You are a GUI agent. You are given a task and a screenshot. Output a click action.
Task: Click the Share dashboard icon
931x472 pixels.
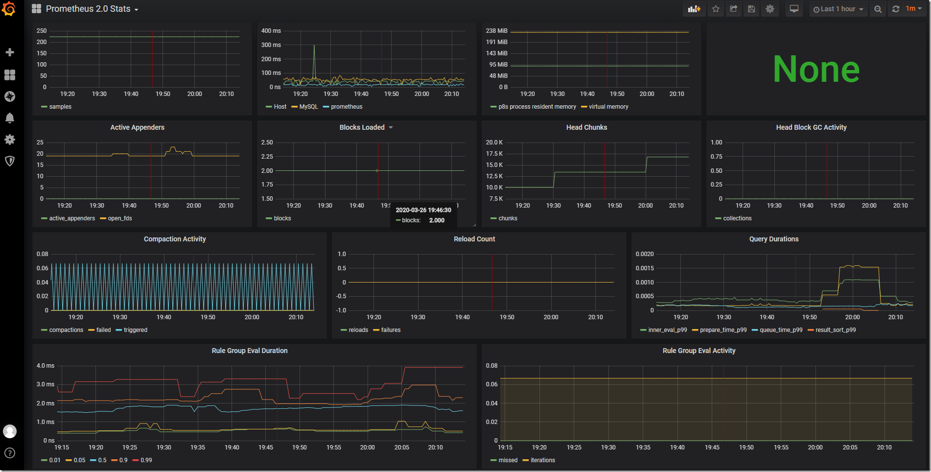click(x=733, y=9)
